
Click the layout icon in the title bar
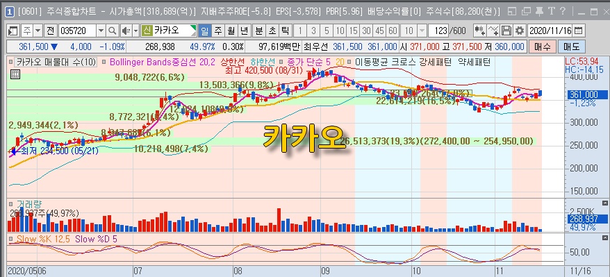(513, 11)
